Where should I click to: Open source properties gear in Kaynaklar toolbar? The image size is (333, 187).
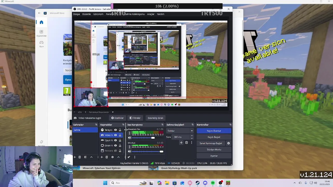112,157
